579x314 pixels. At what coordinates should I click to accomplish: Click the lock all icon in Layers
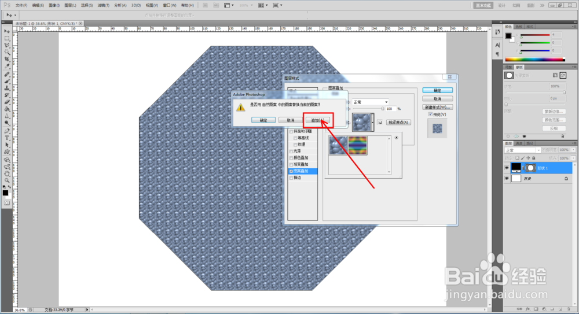tap(534, 158)
